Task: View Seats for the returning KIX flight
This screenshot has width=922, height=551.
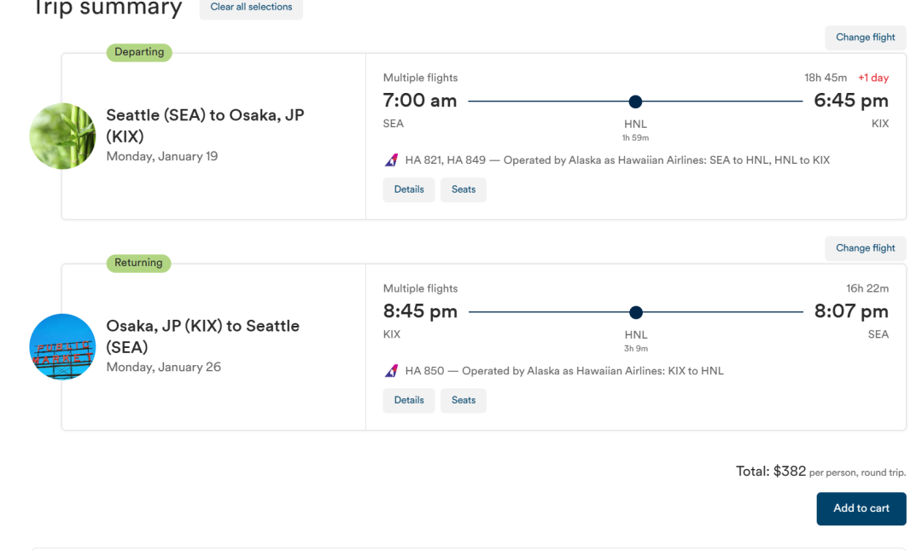Action: [464, 400]
